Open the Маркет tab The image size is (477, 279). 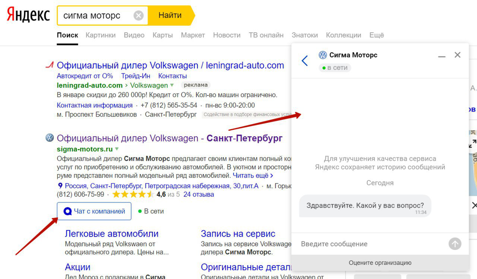pos(193,35)
